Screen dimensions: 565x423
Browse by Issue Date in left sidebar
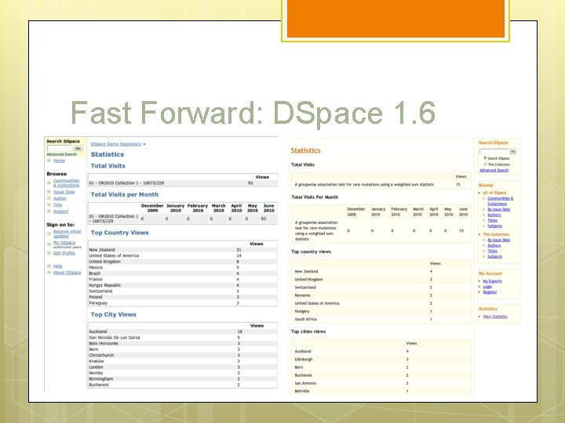(64, 192)
